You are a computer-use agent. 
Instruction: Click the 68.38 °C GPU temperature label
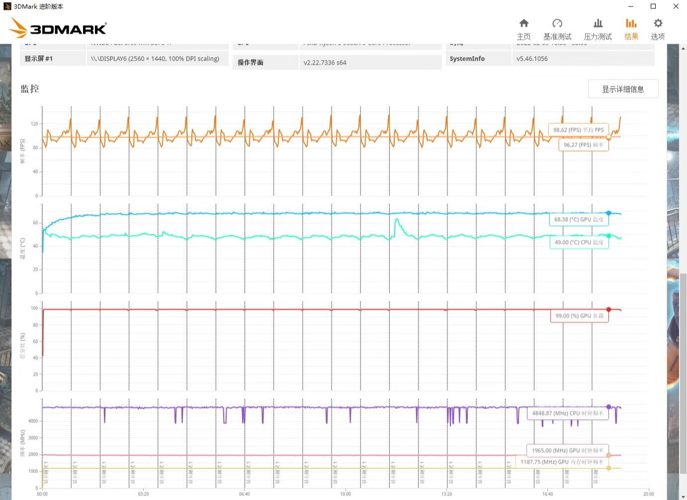579,219
